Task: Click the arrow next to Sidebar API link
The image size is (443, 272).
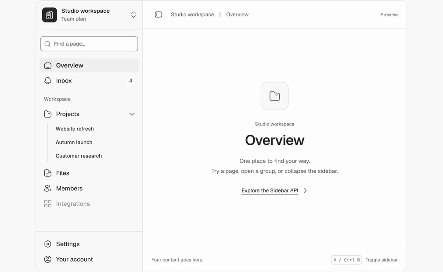Action: [305, 191]
